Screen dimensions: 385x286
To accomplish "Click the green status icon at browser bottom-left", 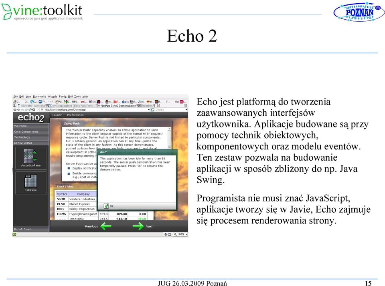I will 14,234.
